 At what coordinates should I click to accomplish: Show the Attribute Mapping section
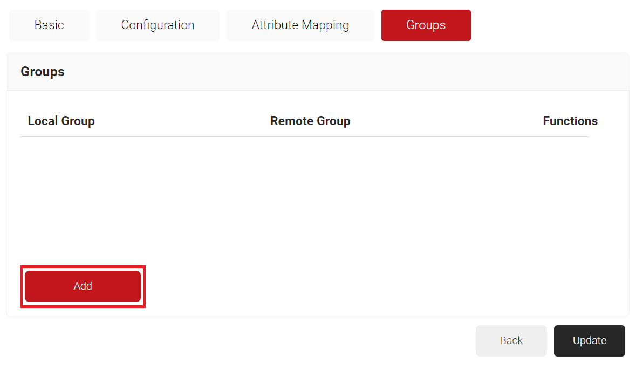coord(300,25)
